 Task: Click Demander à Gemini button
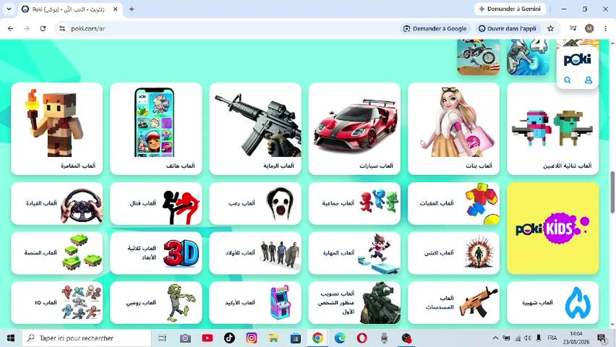coord(510,9)
